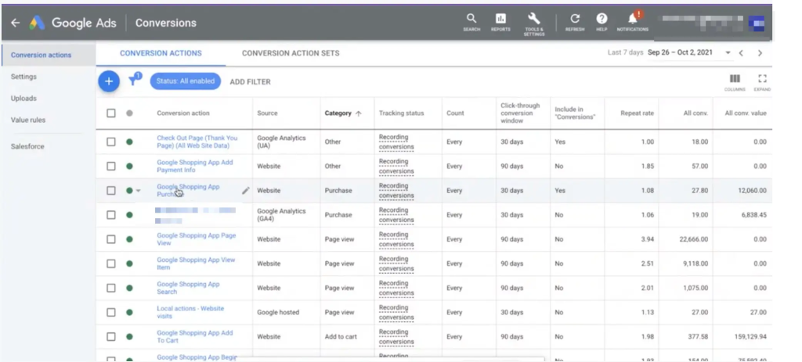Click the Expand fullscreen icon
This screenshot has height=362, width=802.
pyautogui.click(x=762, y=79)
